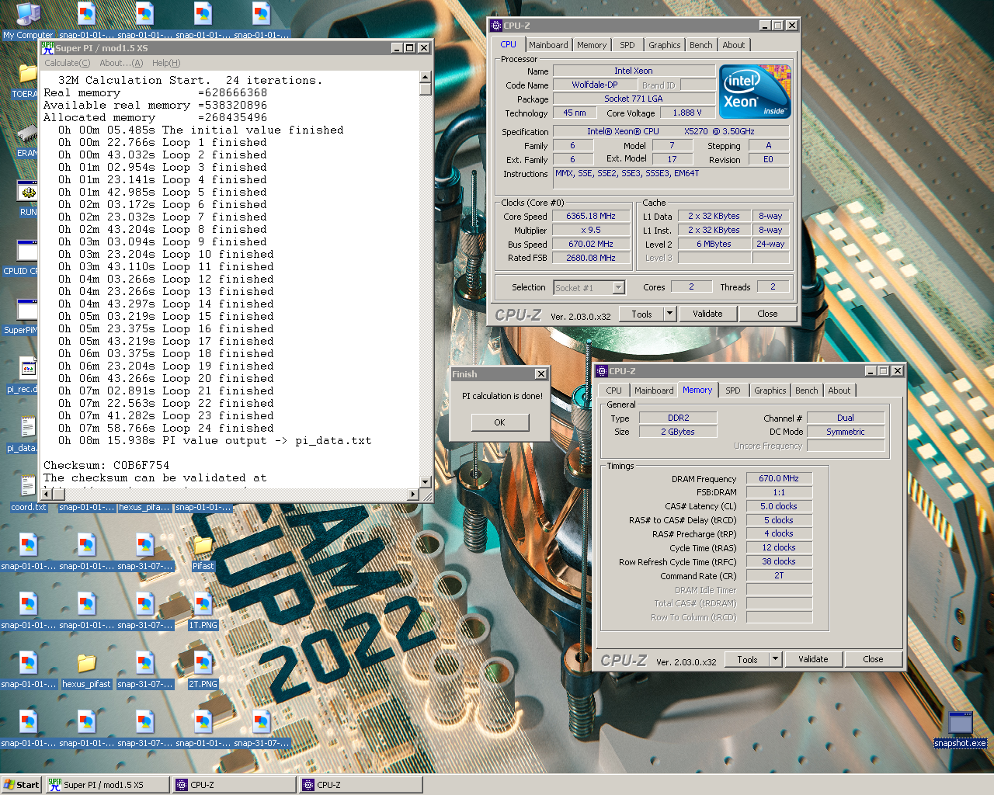Open Graphics tab in lower CPU-Z window
This screenshot has width=994, height=795.
coord(770,391)
